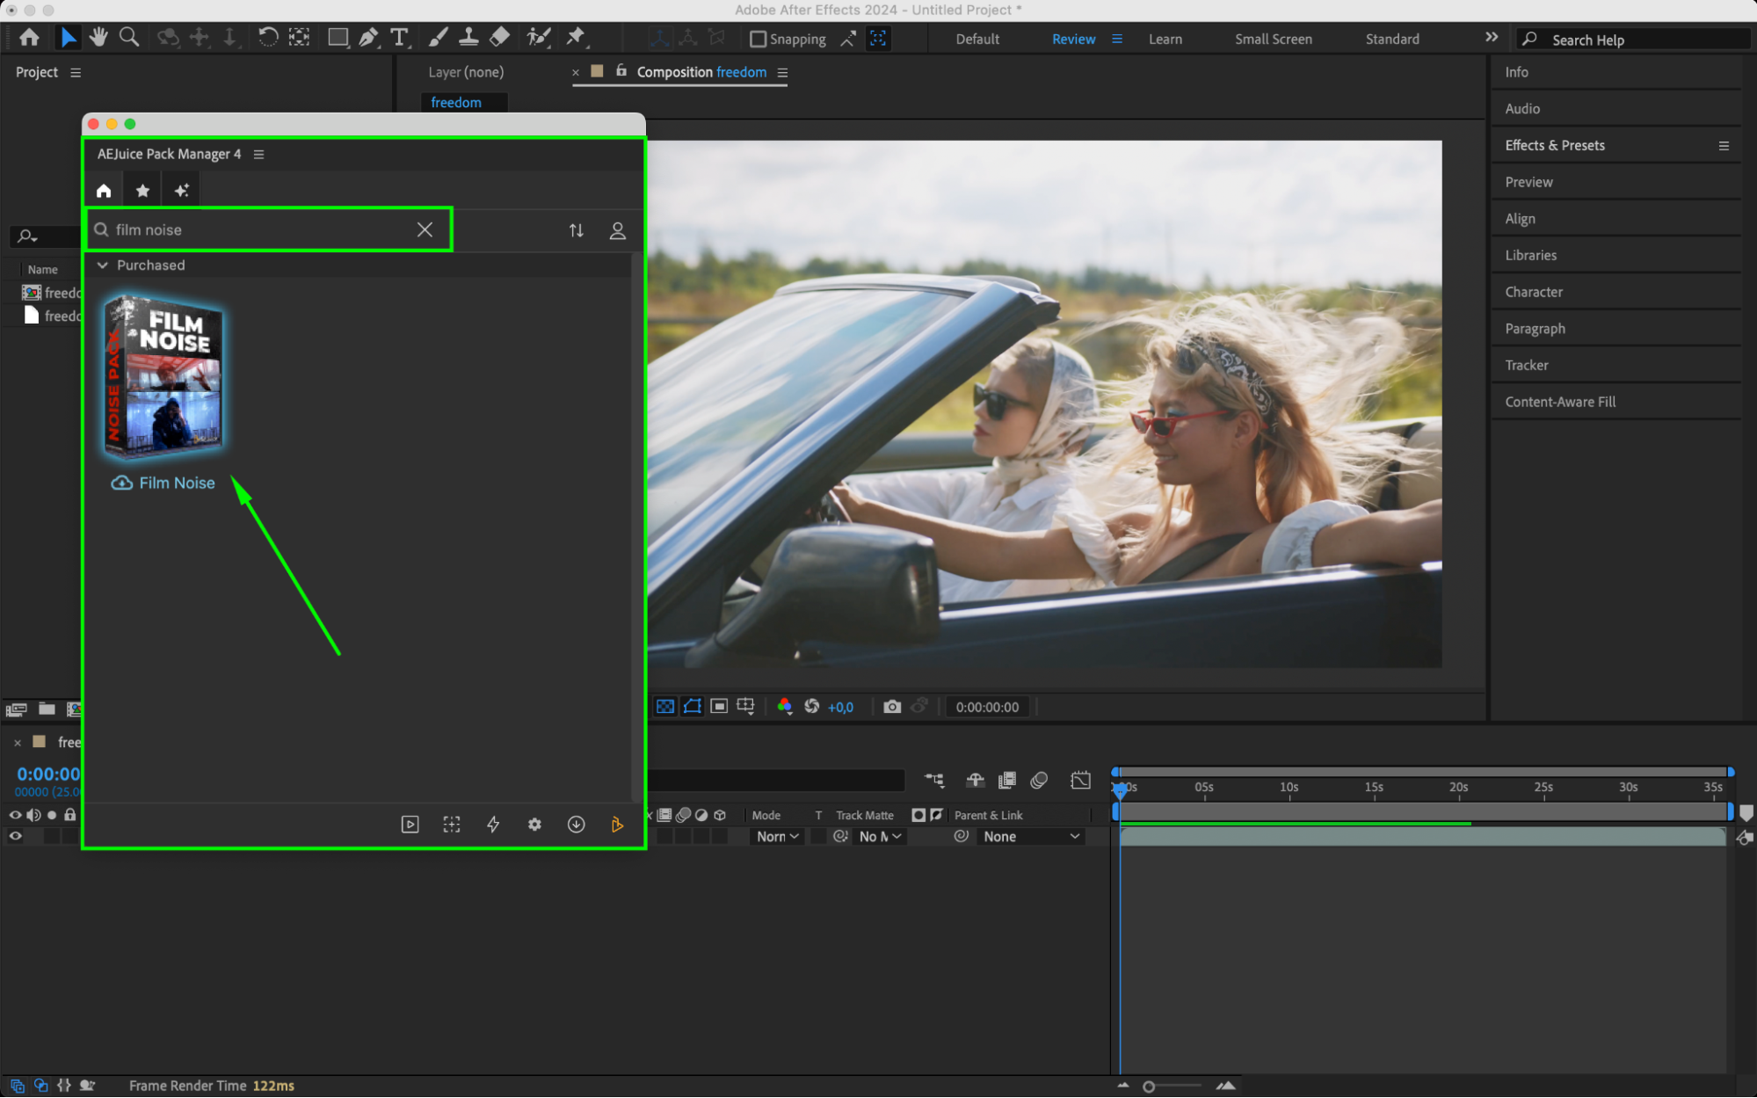This screenshot has height=1098, width=1757.
Task: Select the Puppet Pin tool
Action: [576, 37]
